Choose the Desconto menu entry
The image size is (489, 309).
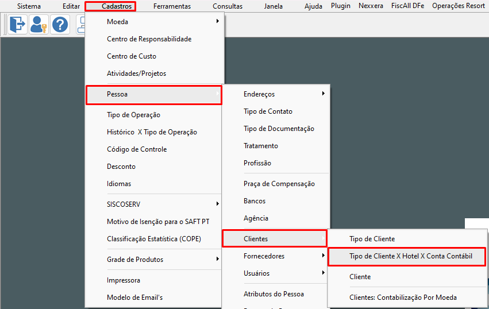click(x=155, y=166)
